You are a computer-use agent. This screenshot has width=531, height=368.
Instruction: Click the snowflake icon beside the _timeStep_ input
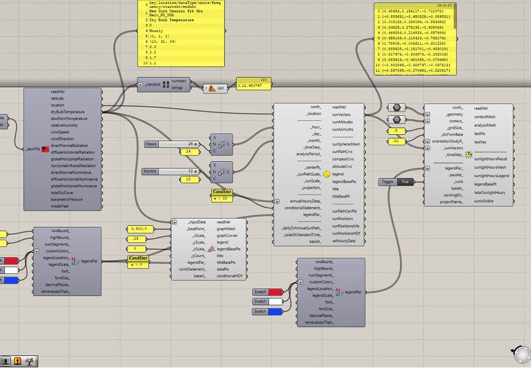click(x=469, y=154)
